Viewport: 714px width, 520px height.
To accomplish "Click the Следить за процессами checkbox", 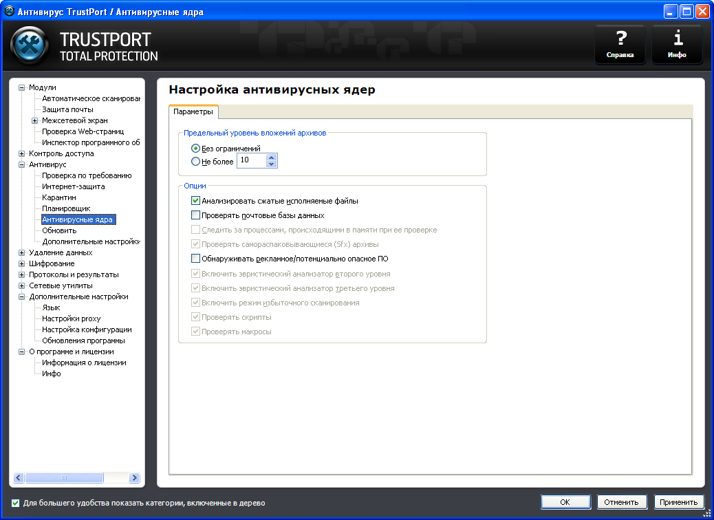I will [195, 230].
